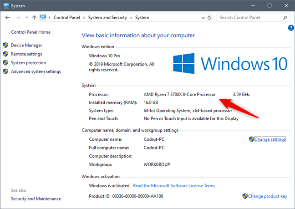Viewport: 295px width, 209px height.
Task: Click the Up one level arrow
Action: pyautogui.click(x=35, y=18)
